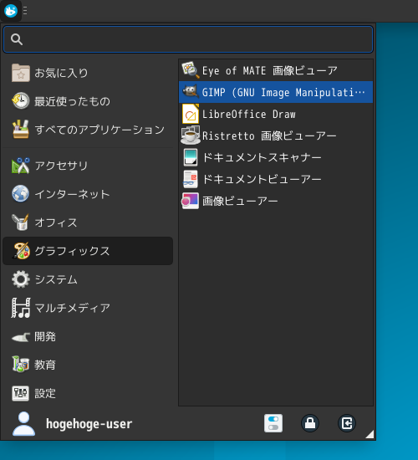Switch to the インターネット category

tap(88, 194)
